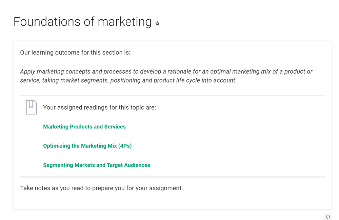The image size is (339, 220).
Task: Open the comment bubble icon at page bottom
Action: tap(328, 217)
